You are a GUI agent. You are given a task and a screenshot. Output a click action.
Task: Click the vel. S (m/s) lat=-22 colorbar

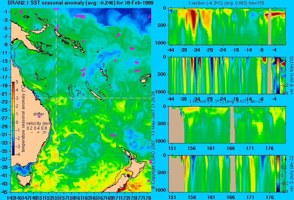(278, 174)
